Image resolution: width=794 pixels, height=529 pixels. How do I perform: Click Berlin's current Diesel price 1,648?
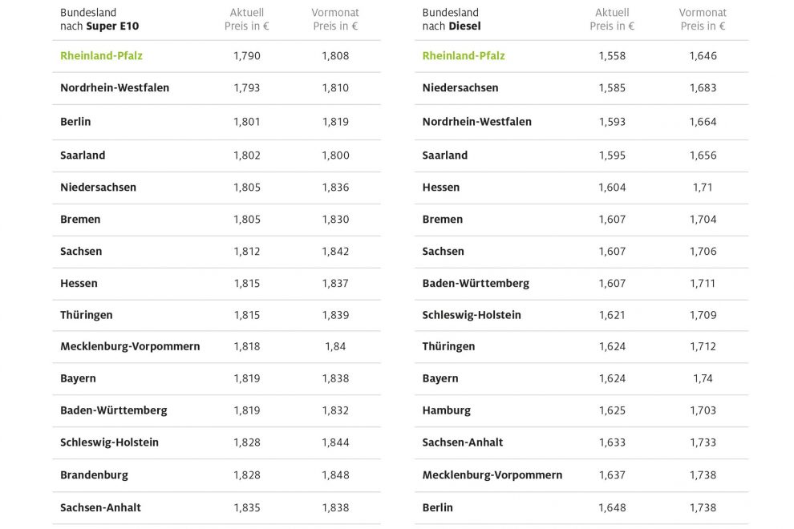click(x=612, y=507)
